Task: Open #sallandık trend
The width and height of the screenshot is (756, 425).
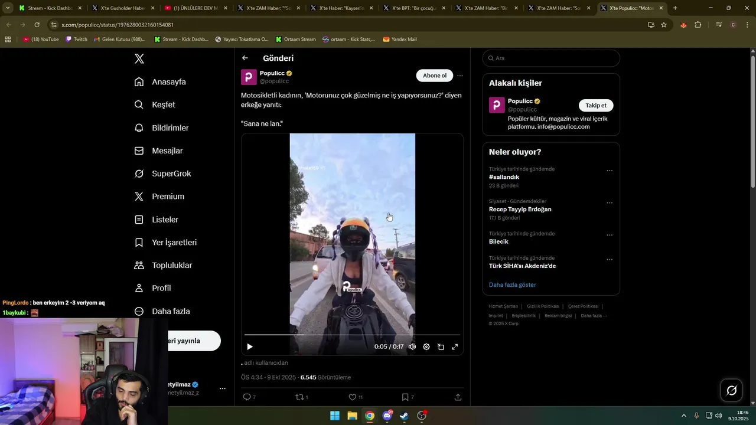Action: [x=504, y=177]
